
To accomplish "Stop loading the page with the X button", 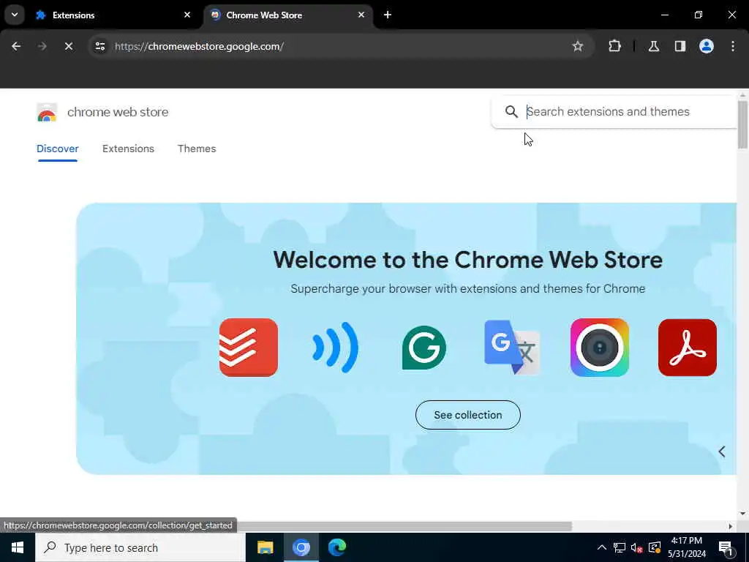I will [x=68, y=46].
